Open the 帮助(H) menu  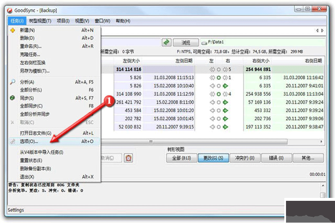tap(123, 21)
